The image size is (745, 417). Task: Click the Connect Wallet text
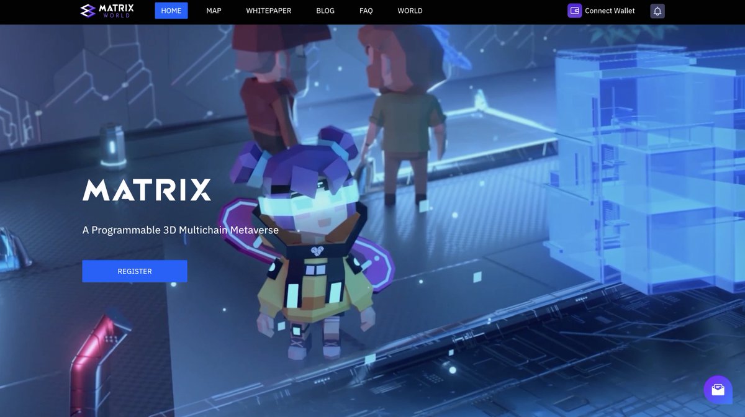[610, 11]
